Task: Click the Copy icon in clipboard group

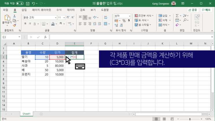Action: 14,21
